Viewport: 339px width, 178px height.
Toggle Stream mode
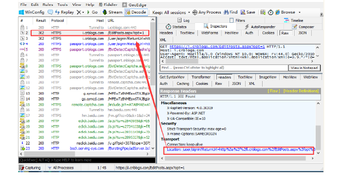pyautogui.click(x=112, y=12)
